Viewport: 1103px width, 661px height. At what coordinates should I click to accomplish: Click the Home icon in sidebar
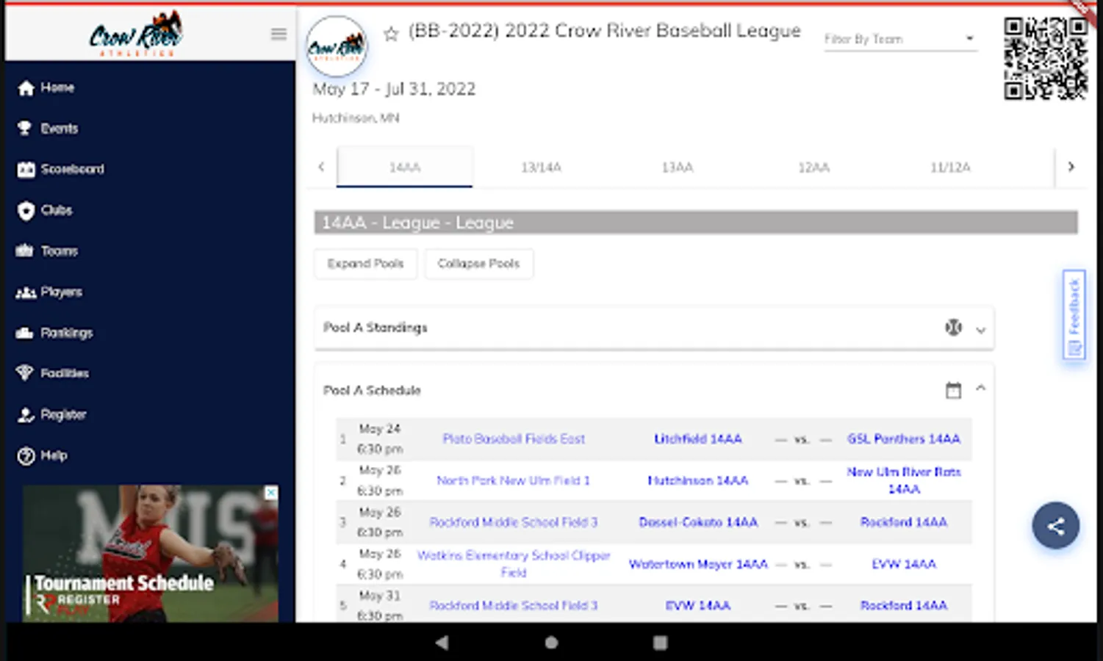tap(26, 88)
